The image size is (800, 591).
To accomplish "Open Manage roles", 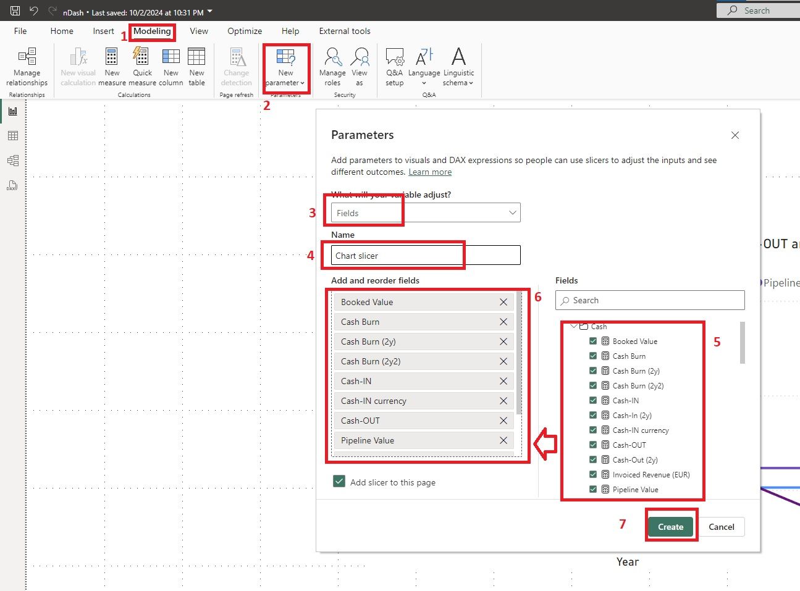I will point(332,67).
